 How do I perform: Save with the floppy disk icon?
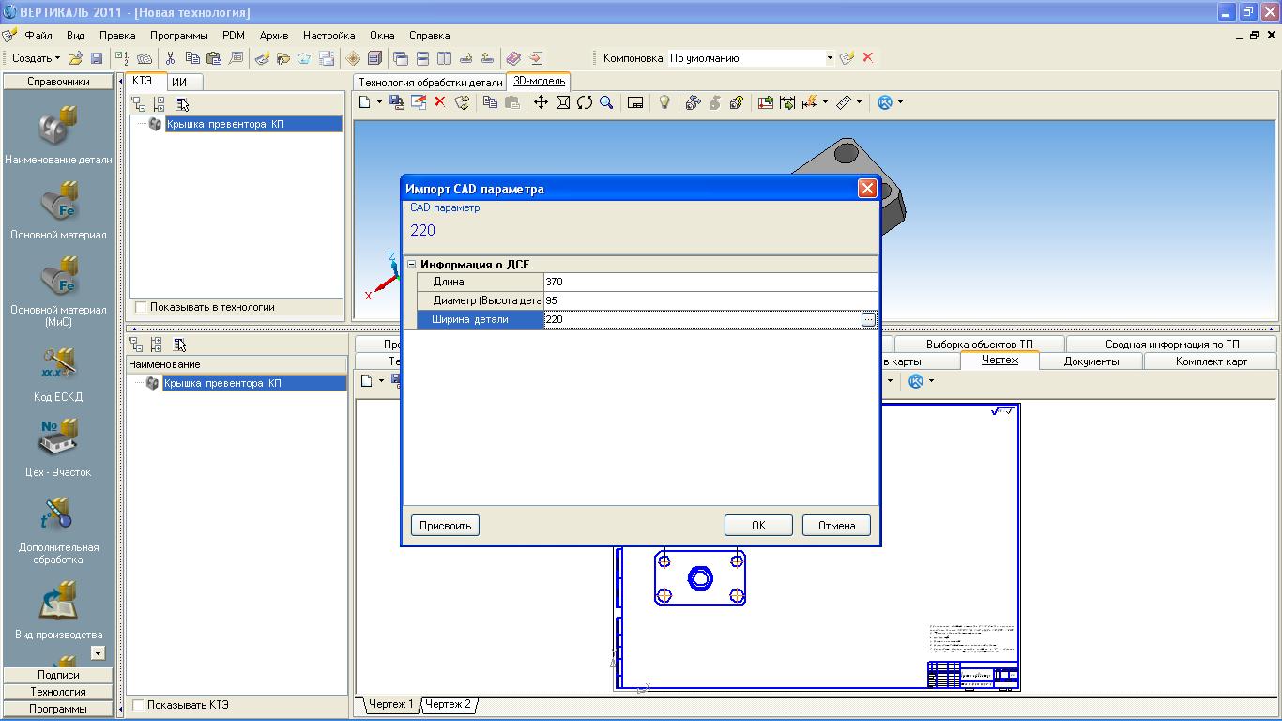point(97,58)
